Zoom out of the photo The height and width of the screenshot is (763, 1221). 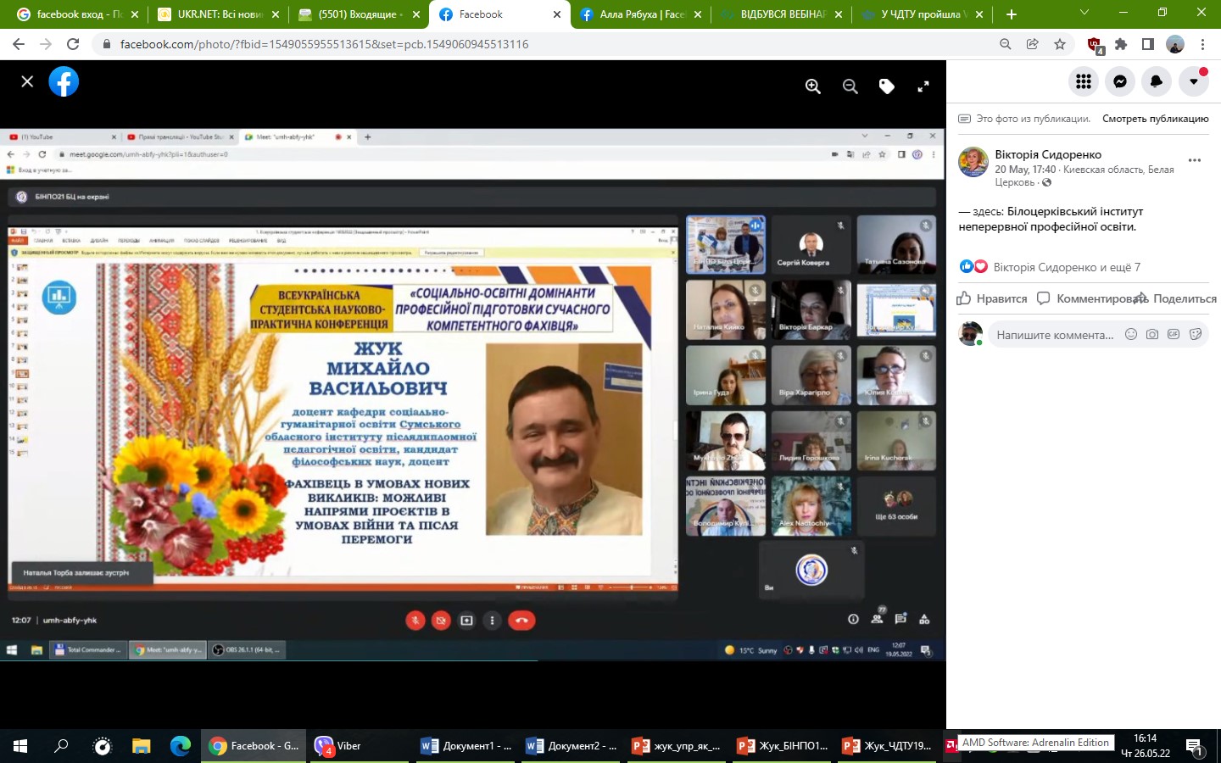click(850, 86)
